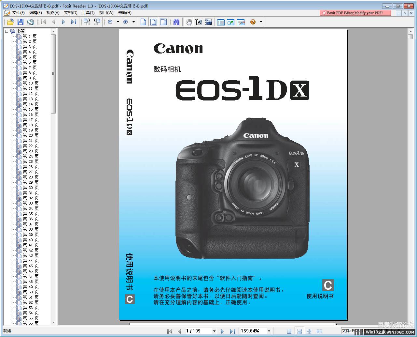Click the bookmarks panel scroll down arrow
This screenshot has width=417, height=337.
tap(53, 323)
